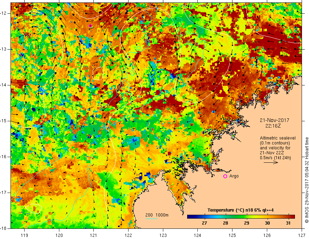Click the IMOS copyright timestamp text

click(x=307, y=180)
